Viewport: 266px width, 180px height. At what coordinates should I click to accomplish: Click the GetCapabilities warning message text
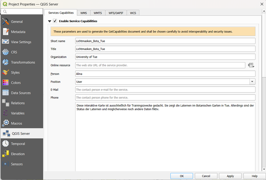pyautogui.click(x=143, y=32)
